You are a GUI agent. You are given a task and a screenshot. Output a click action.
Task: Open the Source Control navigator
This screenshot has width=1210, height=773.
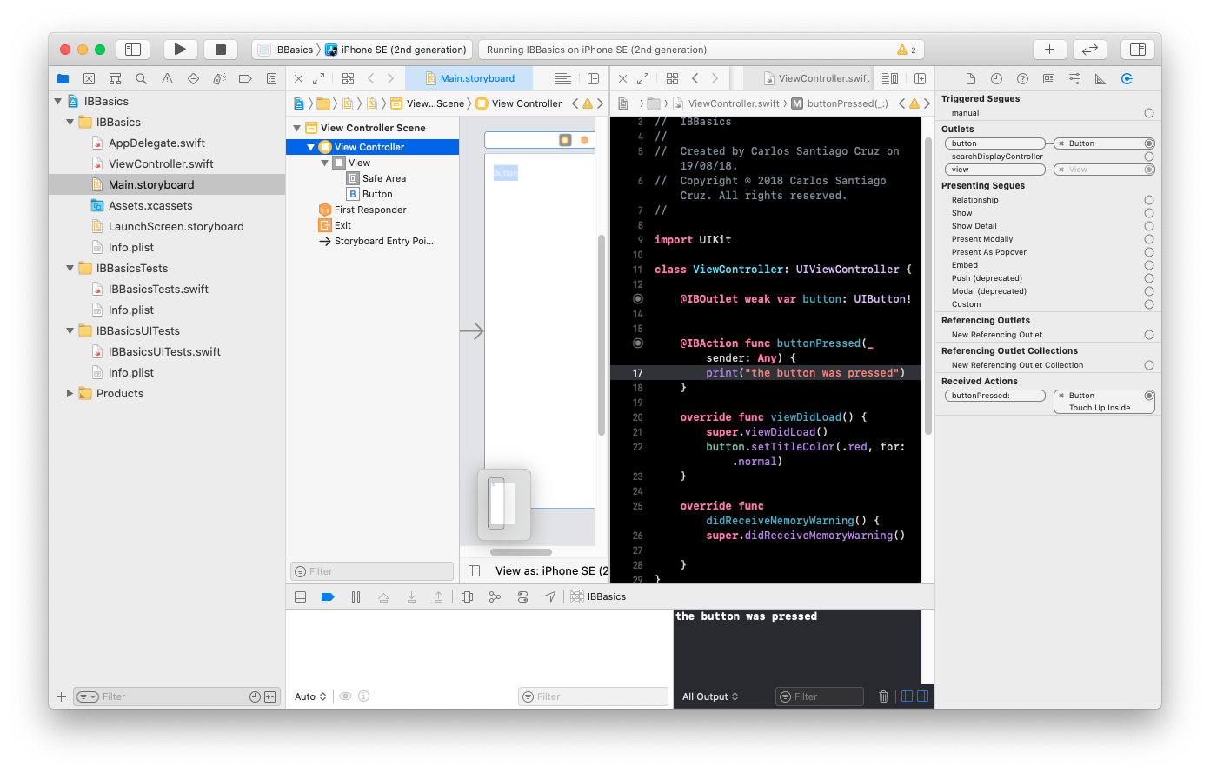89,78
